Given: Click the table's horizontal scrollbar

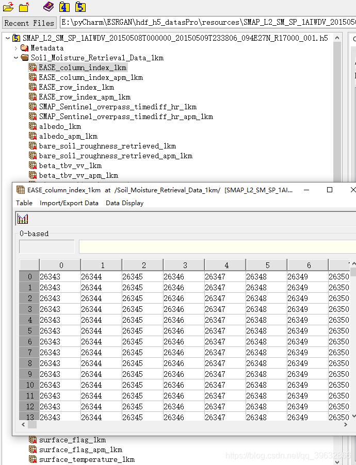Looking at the screenshot, I should coord(181,425).
